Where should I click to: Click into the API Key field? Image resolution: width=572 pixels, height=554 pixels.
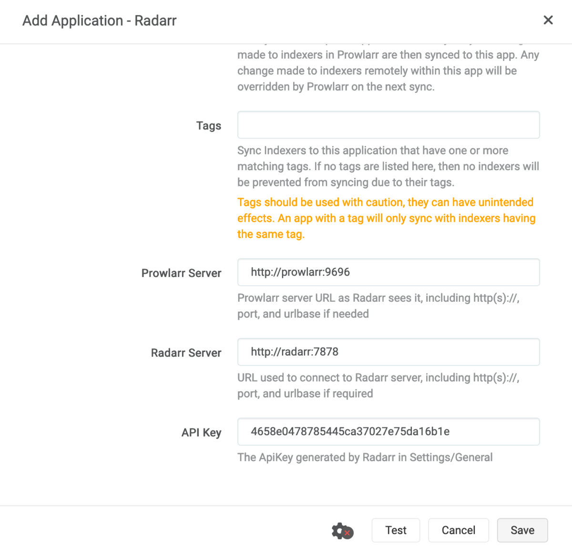388,431
